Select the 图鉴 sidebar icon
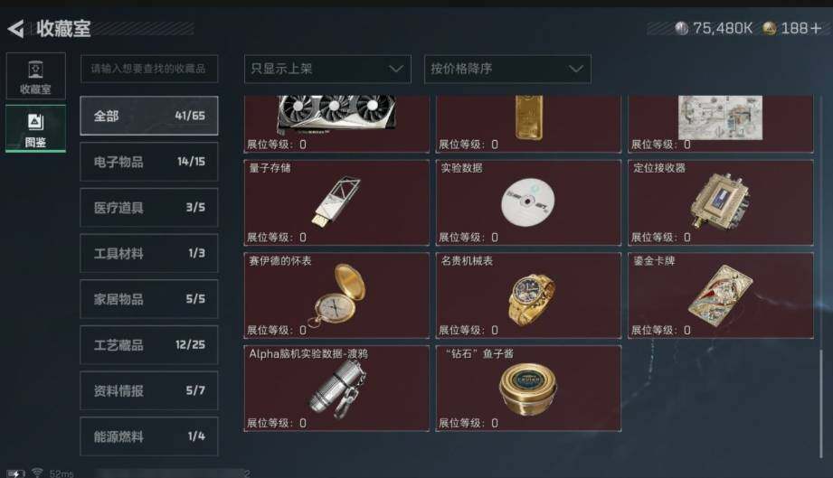The height and width of the screenshot is (478, 833). pos(35,129)
